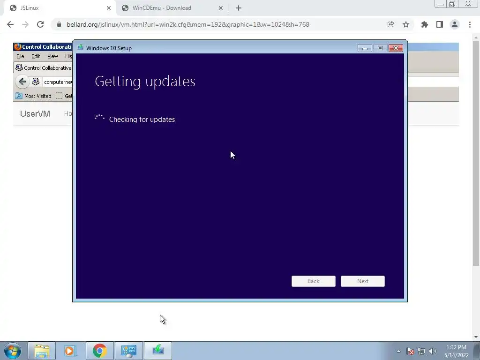Go back in Chrome
The height and width of the screenshot is (360, 480).
10,24
